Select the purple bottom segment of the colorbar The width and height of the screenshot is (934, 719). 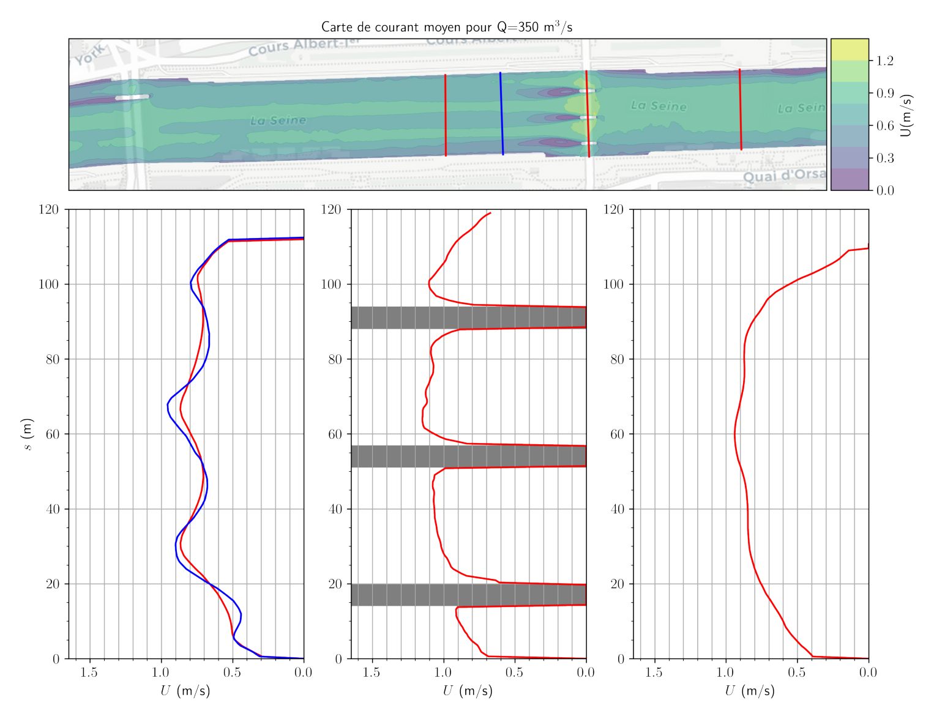click(849, 179)
